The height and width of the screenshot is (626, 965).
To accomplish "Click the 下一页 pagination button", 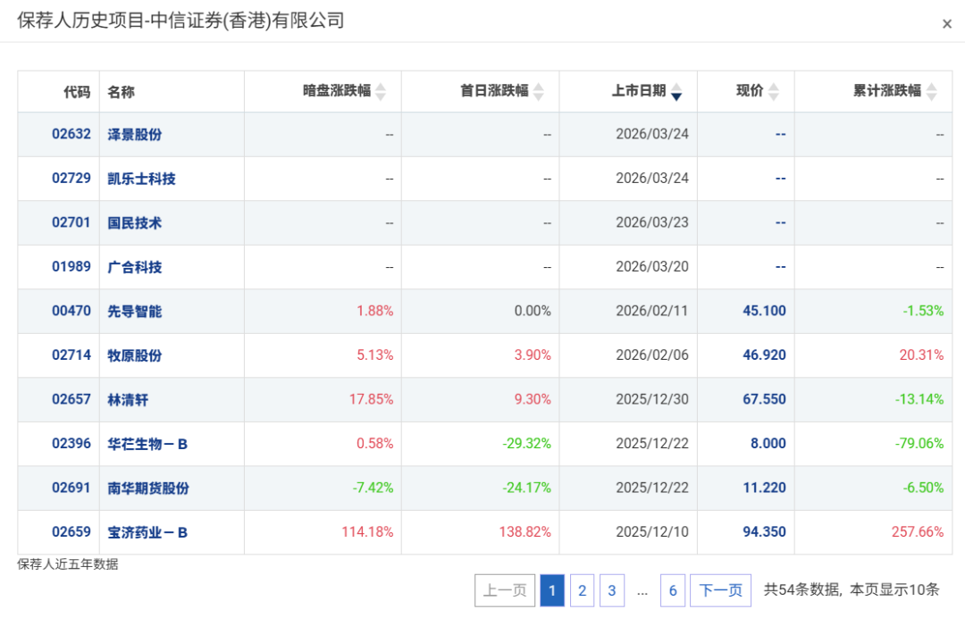I will click(x=720, y=590).
